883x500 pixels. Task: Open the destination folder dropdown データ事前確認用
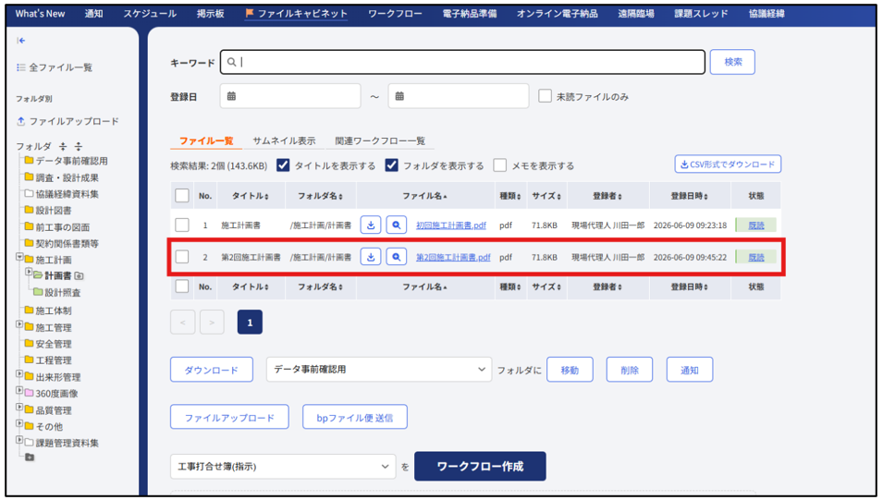379,370
